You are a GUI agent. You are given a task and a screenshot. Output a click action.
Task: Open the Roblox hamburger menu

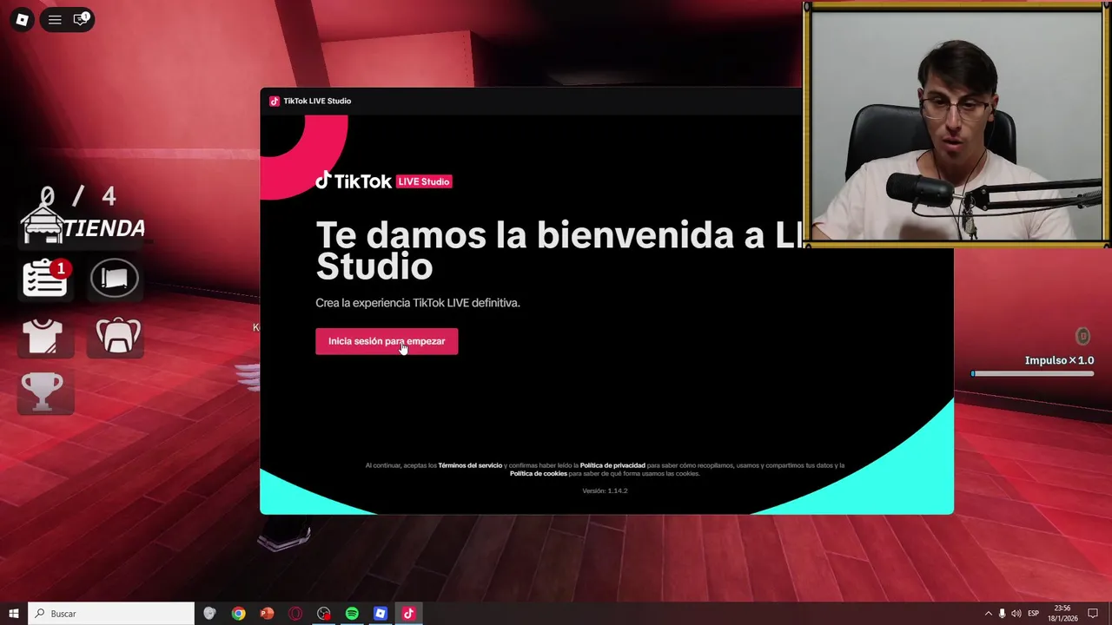55,19
